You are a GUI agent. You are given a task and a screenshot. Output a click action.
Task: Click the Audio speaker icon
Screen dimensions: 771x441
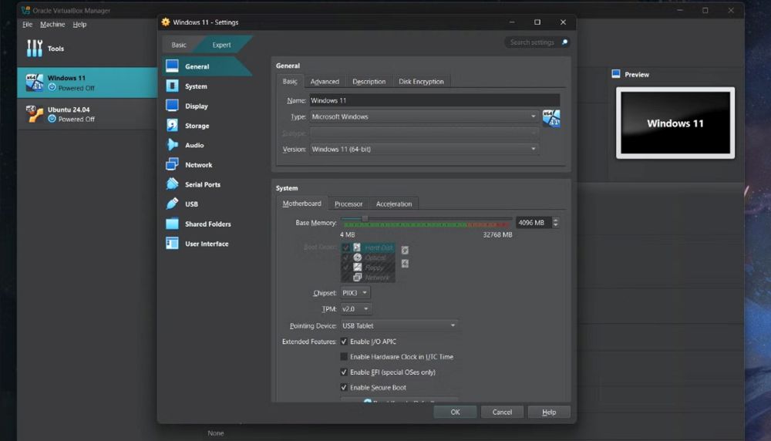[x=172, y=145]
